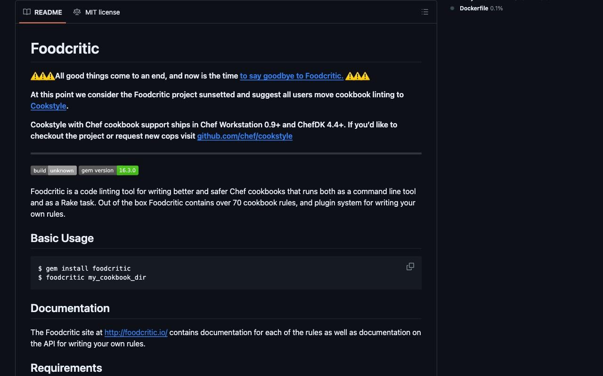Follow the 'to say goodbye to Foodcritic' link
Viewport: 603px width, 376px height.
pos(292,76)
